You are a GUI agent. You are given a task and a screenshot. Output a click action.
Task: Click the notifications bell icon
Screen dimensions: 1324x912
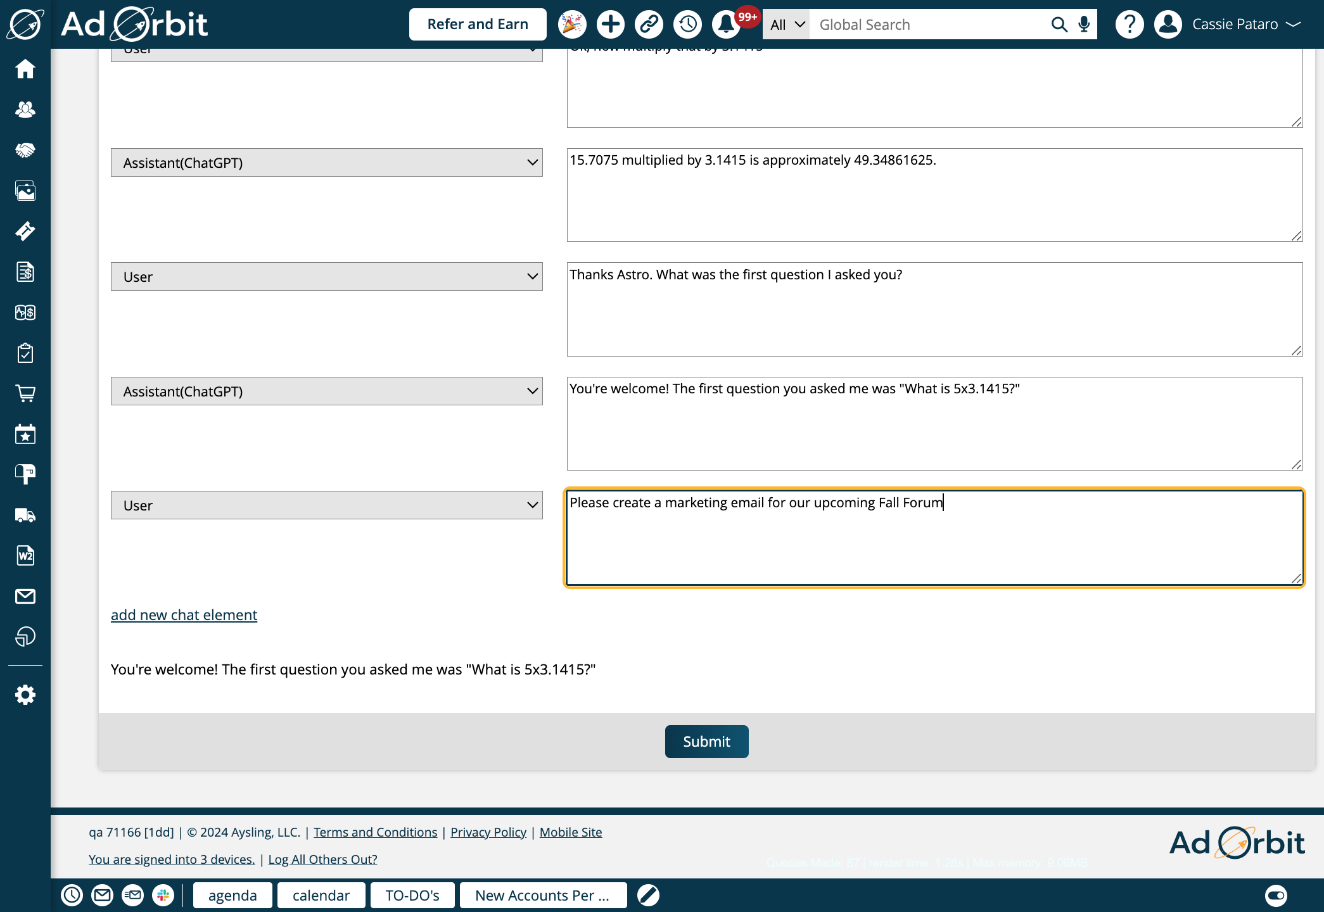coord(726,25)
